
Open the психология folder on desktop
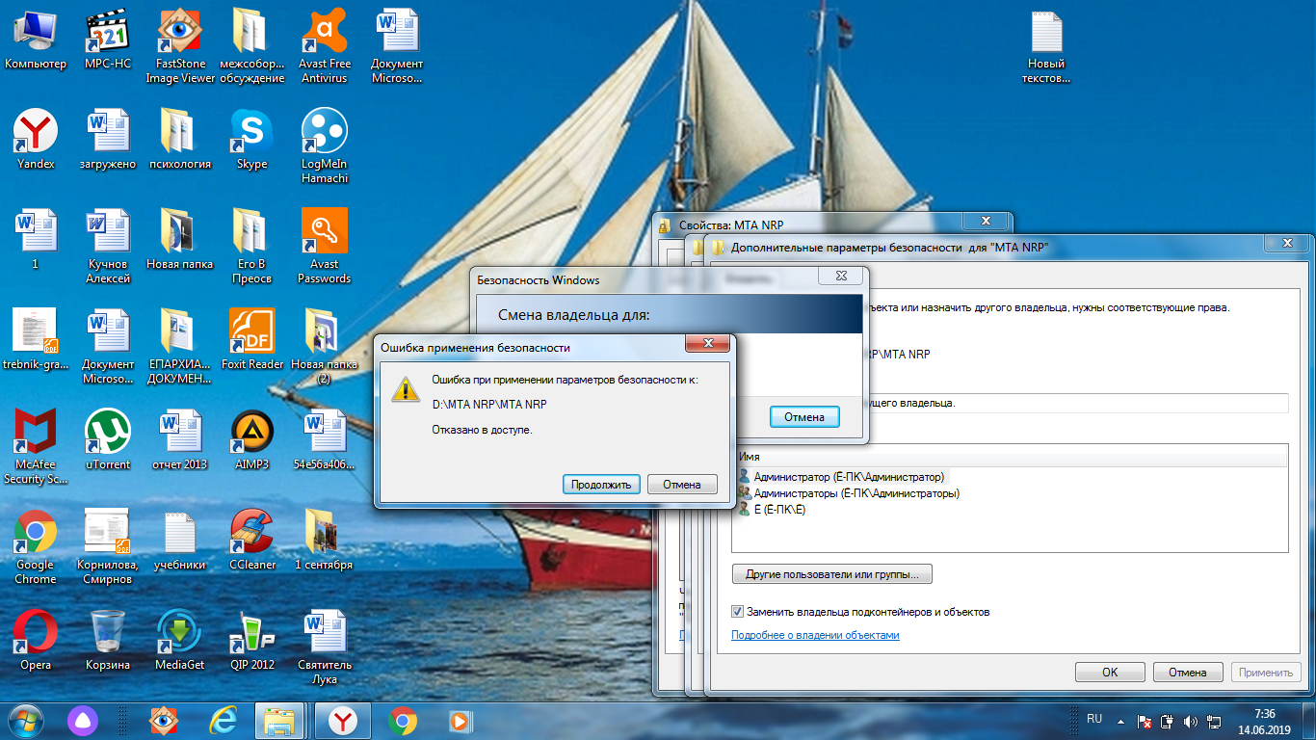tap(180, 140)
